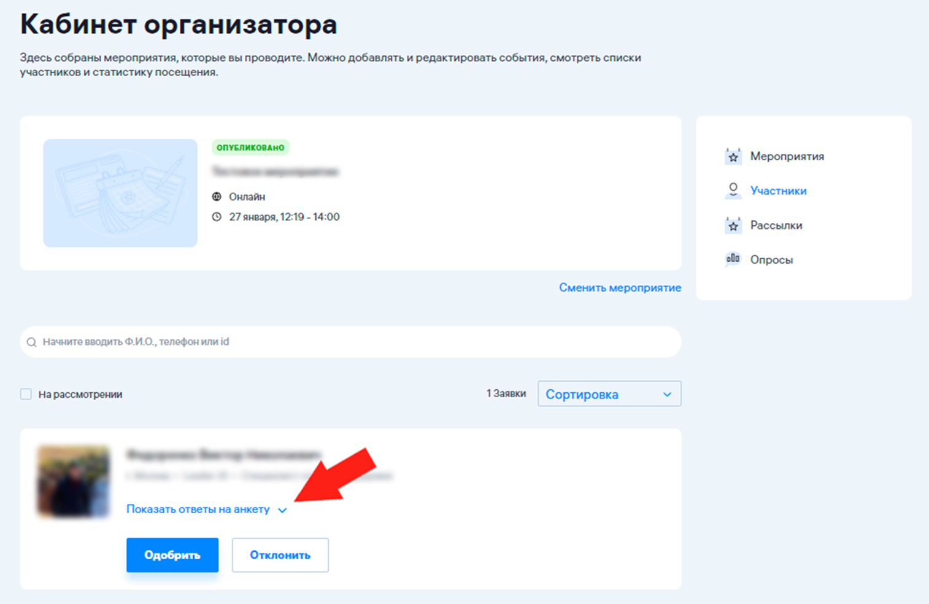Image resolution: width=929 pixels, height=604 pixels.
Task: Approve the application with Одобрить
Action: pyautogui.click(x=172, y=555)
